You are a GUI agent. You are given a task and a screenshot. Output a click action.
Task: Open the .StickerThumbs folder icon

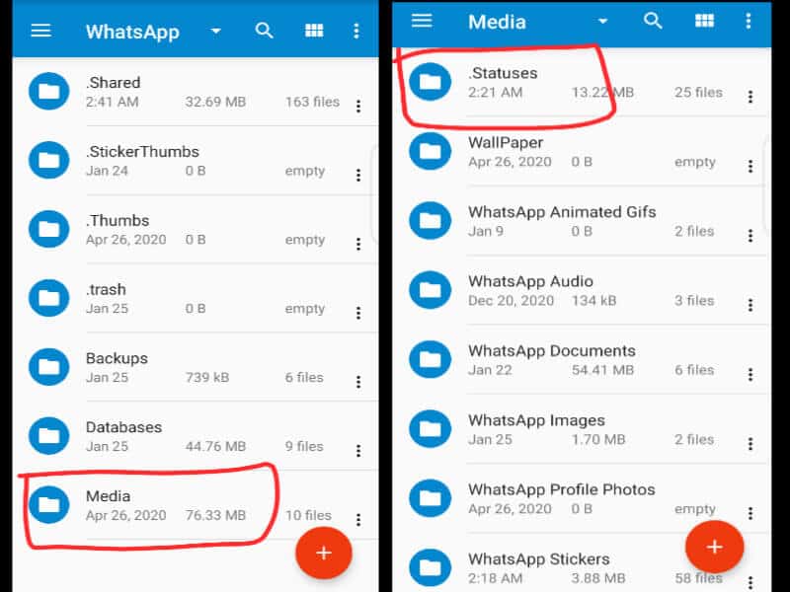[48, 160]
